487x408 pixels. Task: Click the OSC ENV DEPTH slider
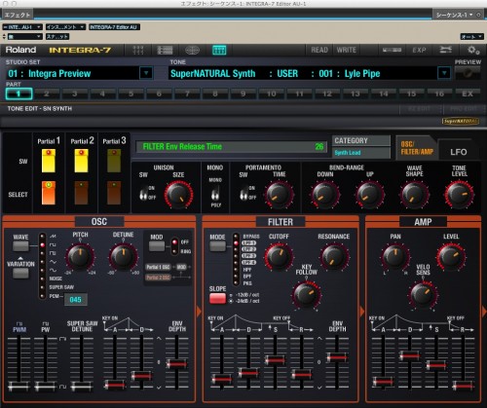(x=177, y=363)
